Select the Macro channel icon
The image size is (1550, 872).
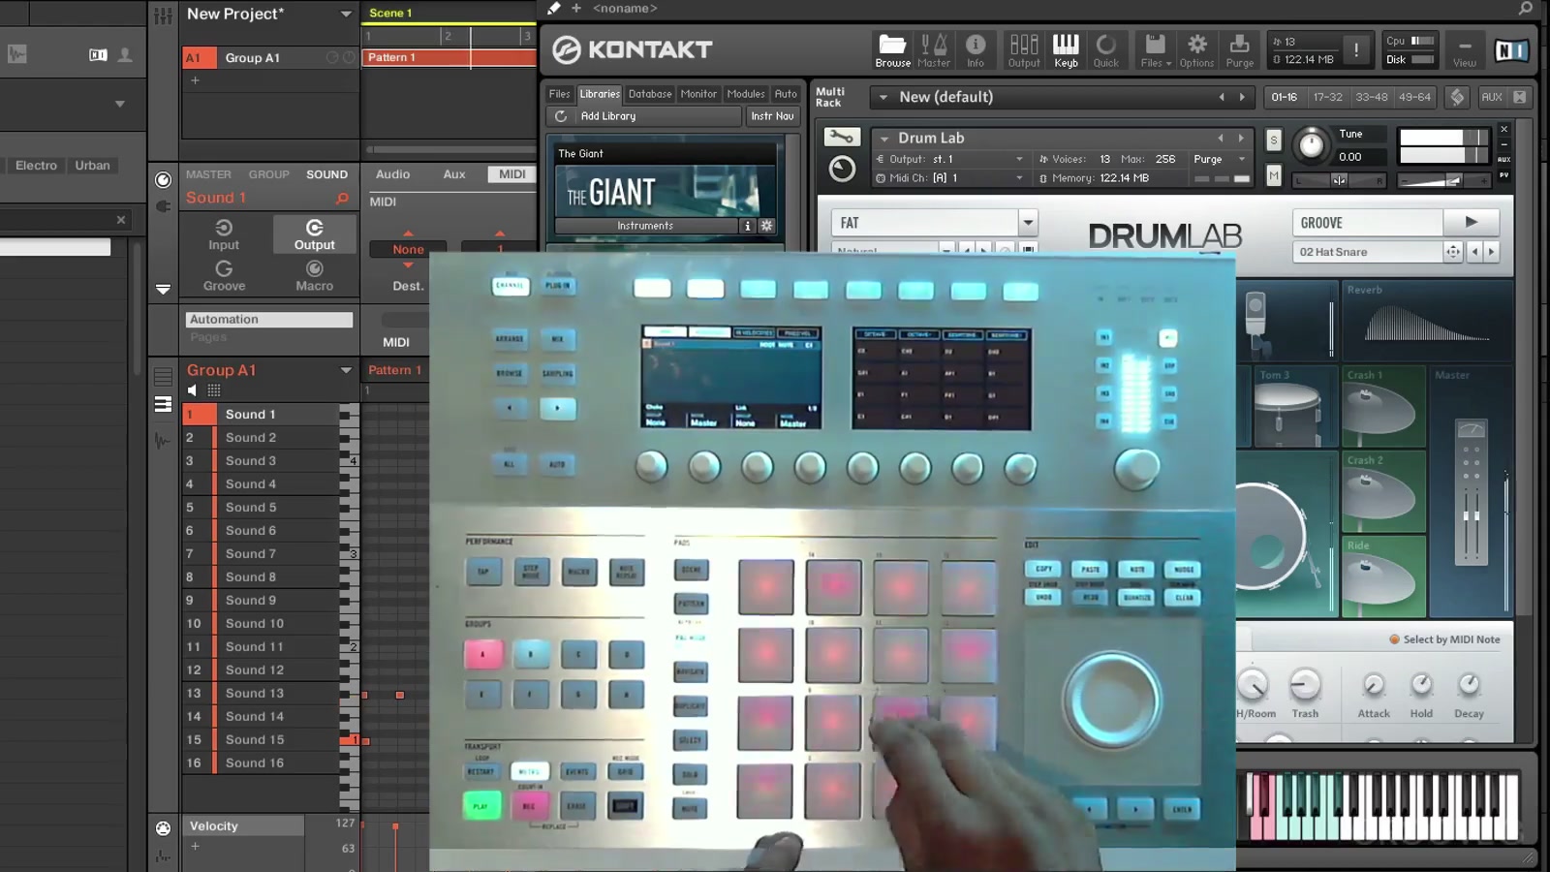(x=314, y=276)
